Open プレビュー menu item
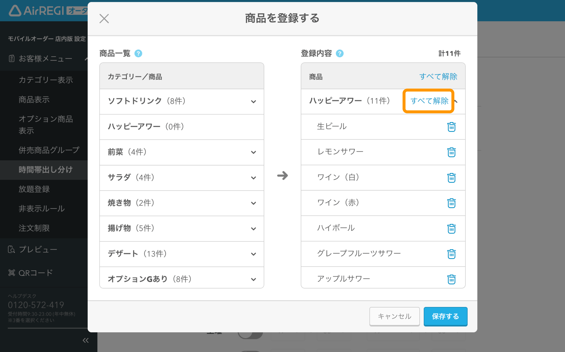Image resolution: width=565 pixels, height=352 pixels. tap(38, 250)
